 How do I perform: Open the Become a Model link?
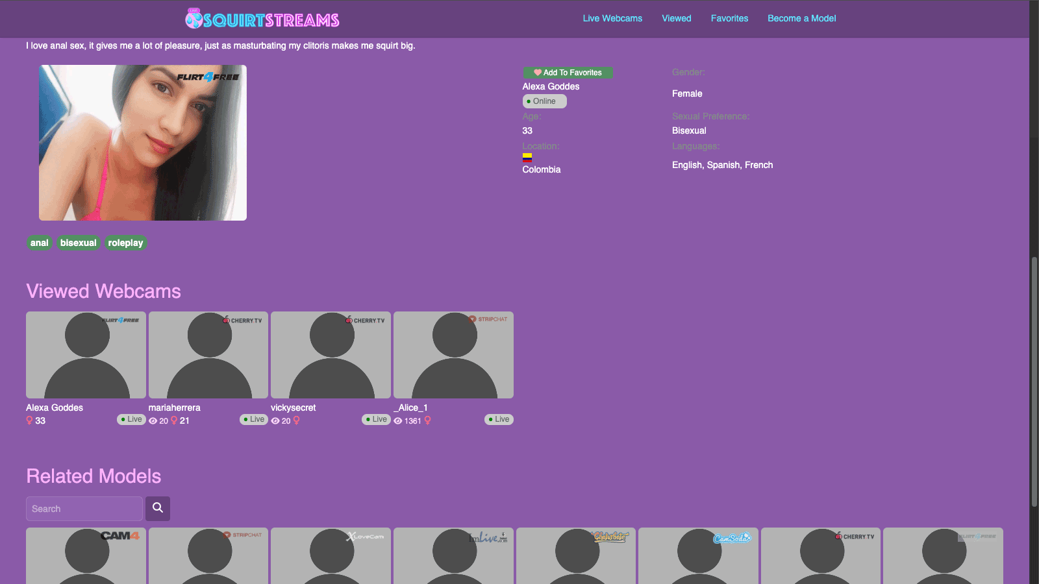[801, 18]
